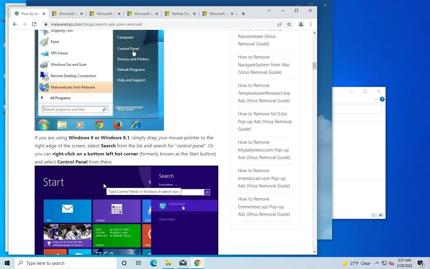The height and width of the screenshot is (269, 430).
Task: Open the Mydailynewz.com Pop-up Ads removal guide
Action: pyautogui.click(x=264, y=150)
